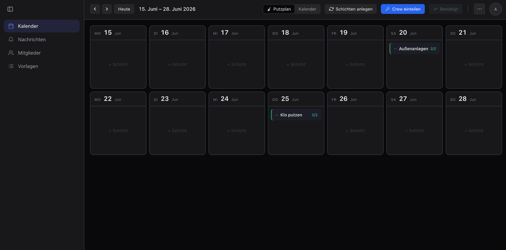The height and width of the screenshot is (250, 506).
Task: Add a shift on Sunday 21 June
Action: pyautogui.click(x=474, y=64)
